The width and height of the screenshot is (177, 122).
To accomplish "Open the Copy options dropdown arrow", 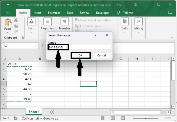I will (x=20, y=26).
